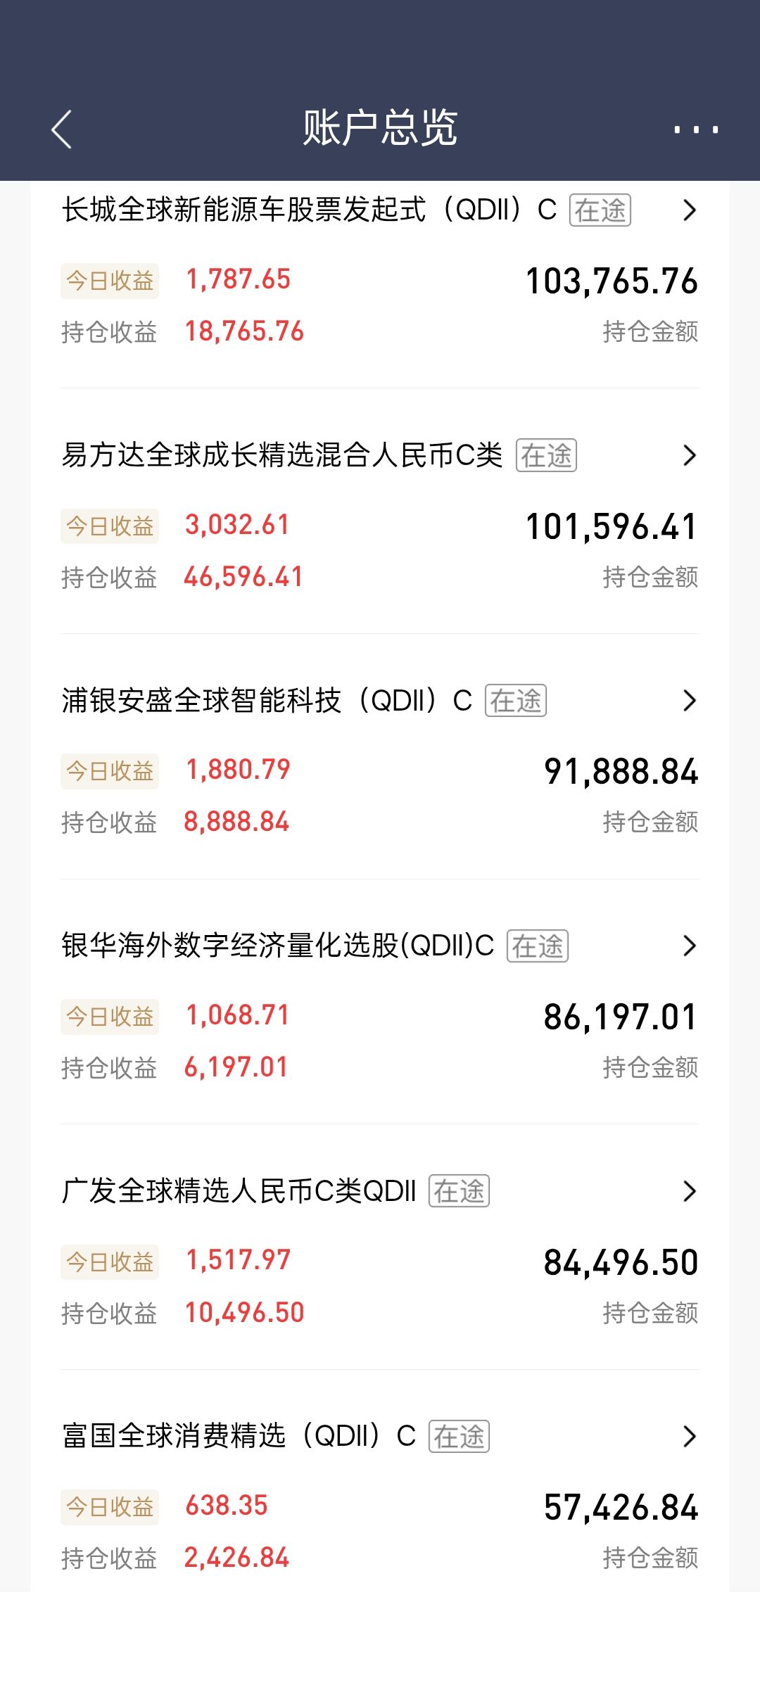Tap 在途 tag on 银华海外数字经济
The image size is (760, 1697).
(x=537, y=946)
